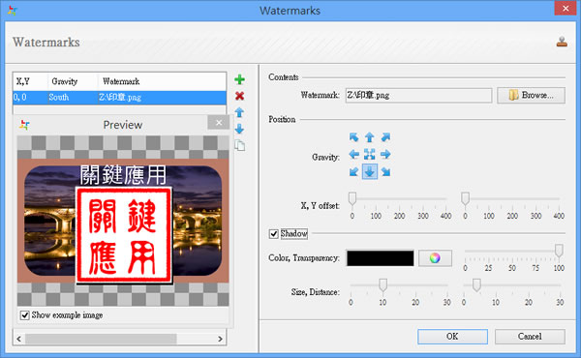The width and height of the screenshot is (581, 358).
Task: Click the preview image thumbnail
Action: click(x=123, y=221)
